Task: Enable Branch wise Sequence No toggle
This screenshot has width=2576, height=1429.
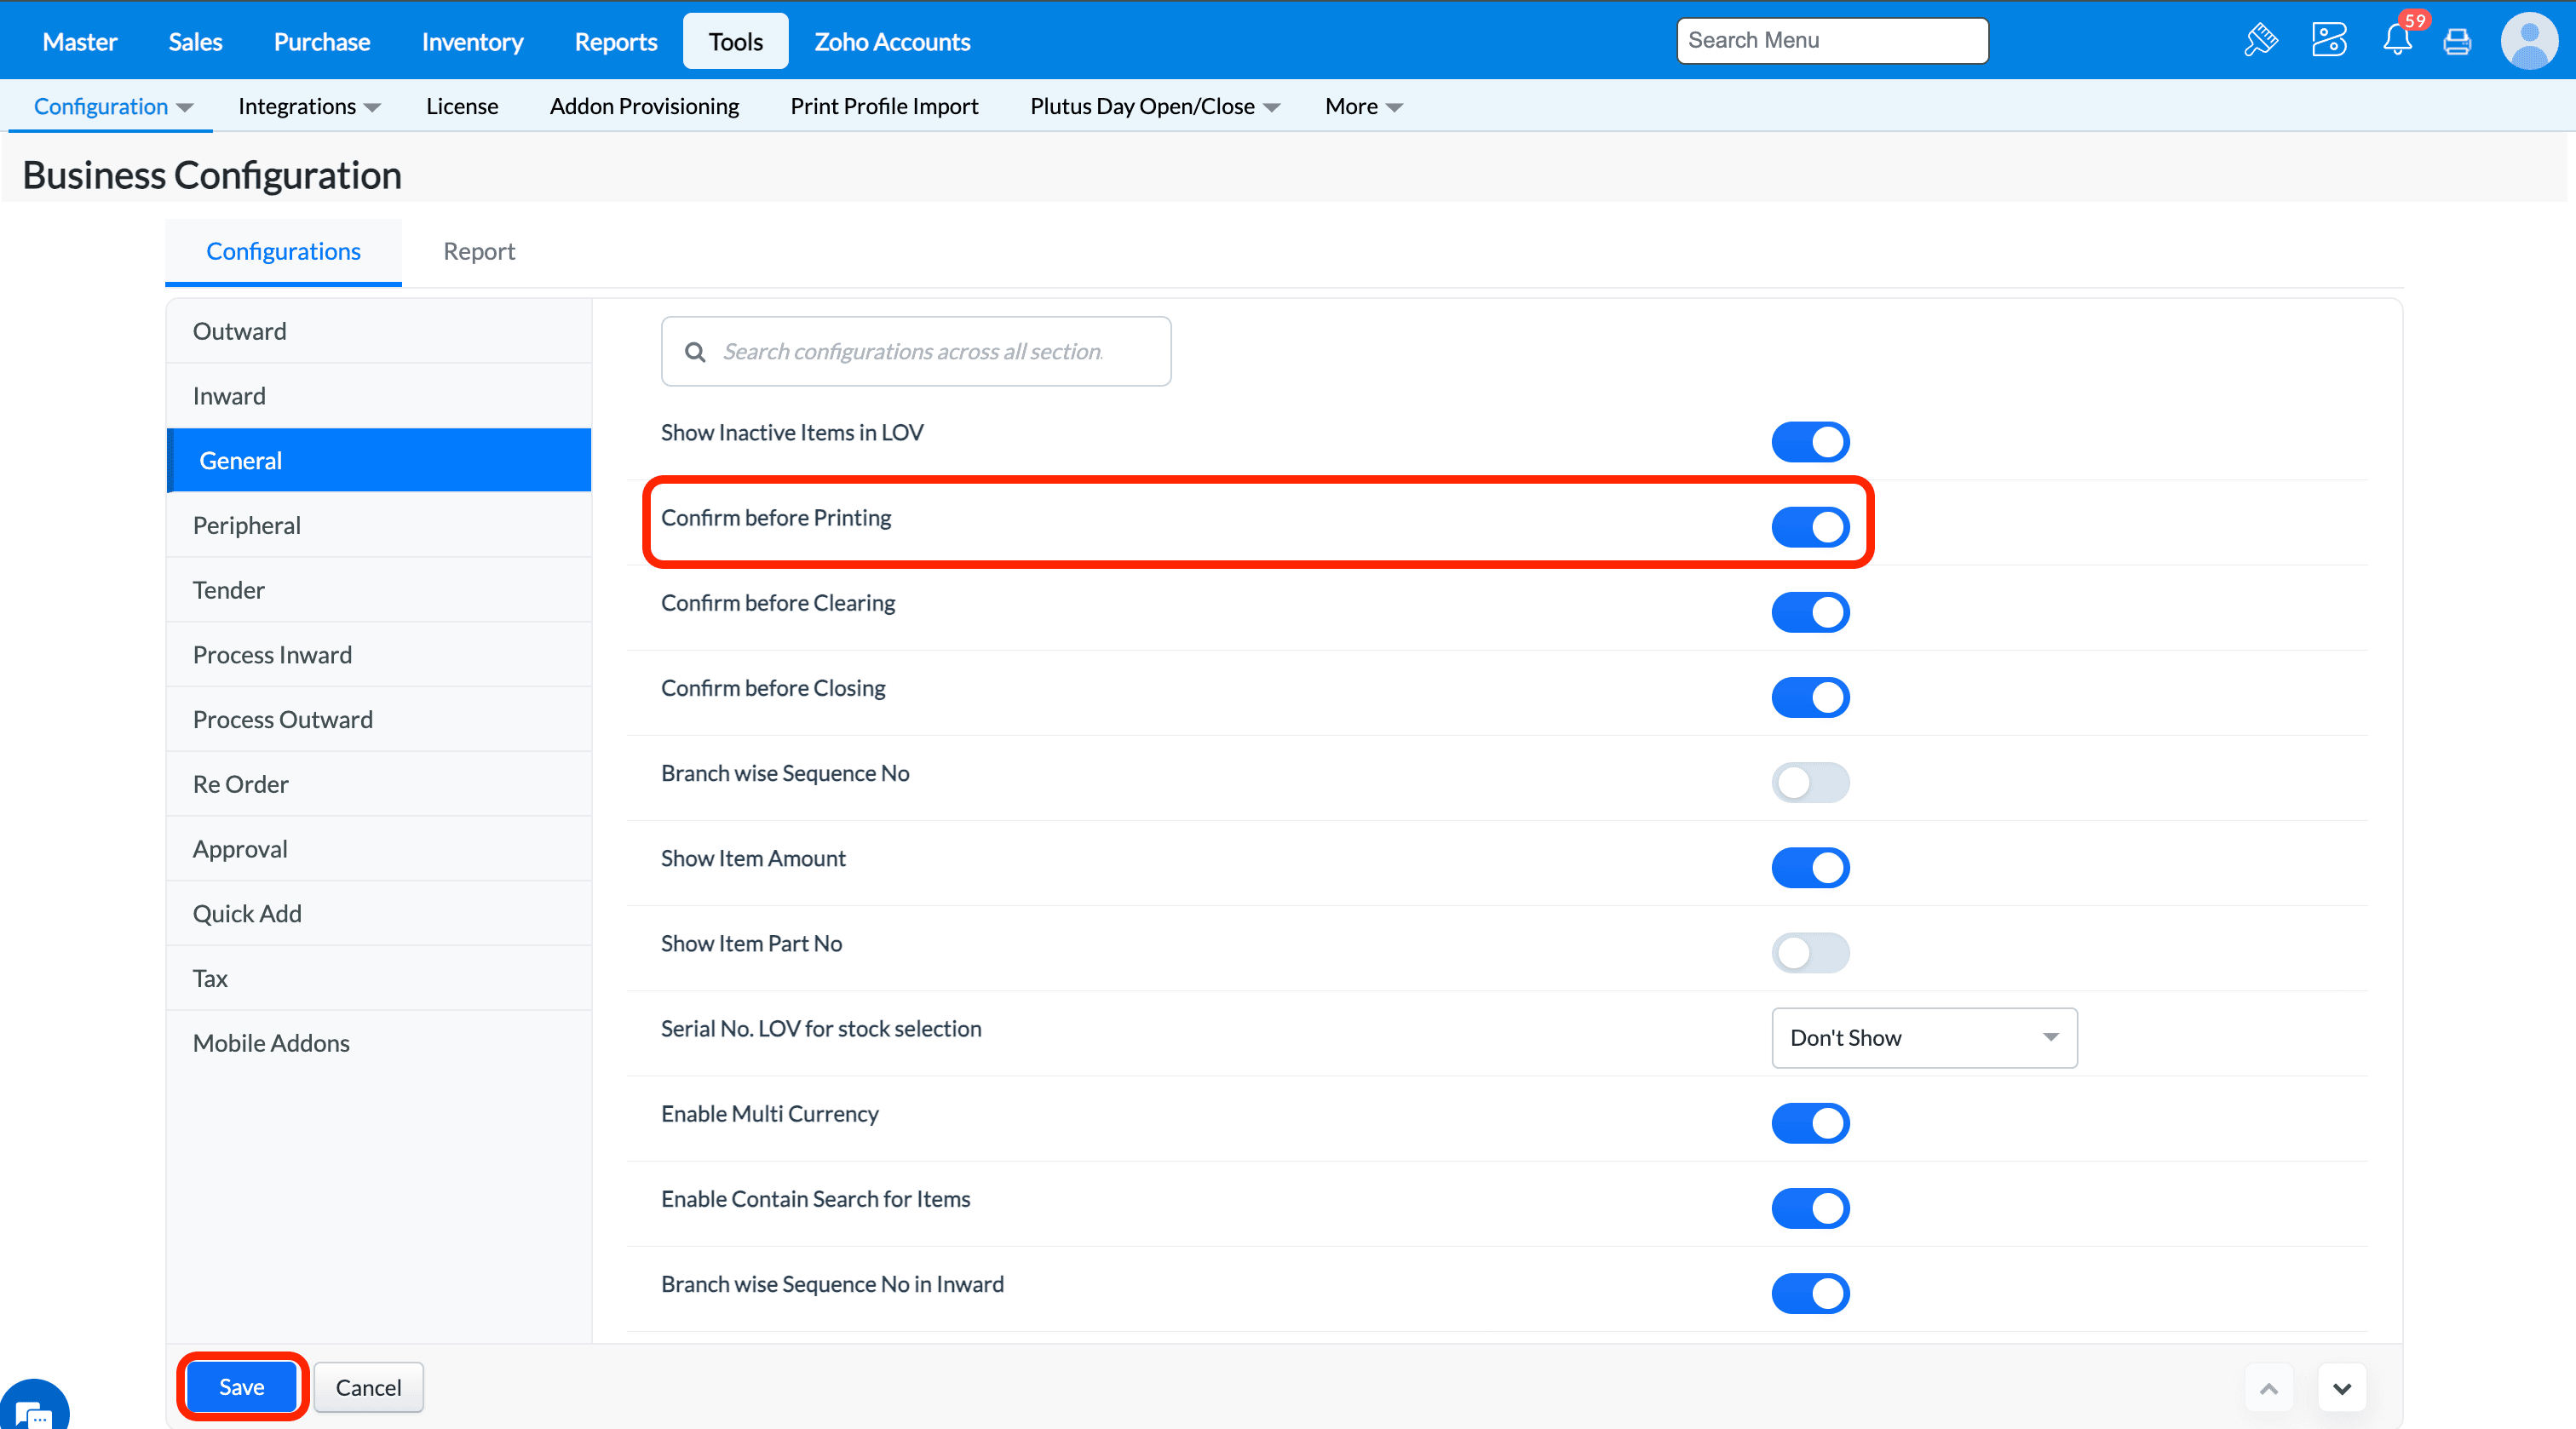Action: click(x=1810, y=782)
